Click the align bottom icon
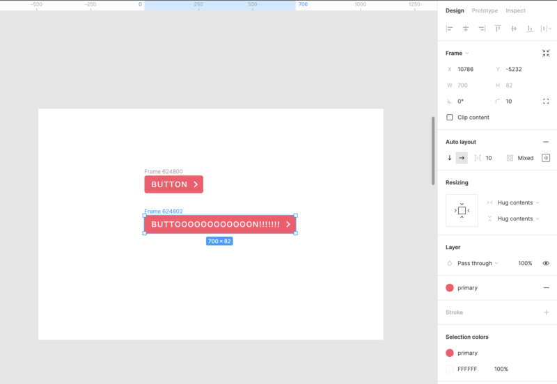The width and height of the screenshot is (557, 384). [x=530, y=29]
